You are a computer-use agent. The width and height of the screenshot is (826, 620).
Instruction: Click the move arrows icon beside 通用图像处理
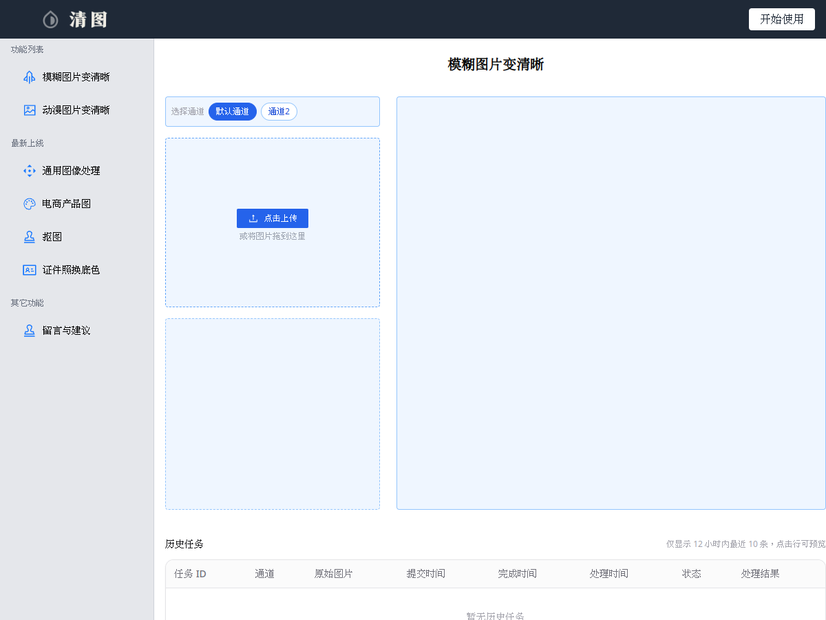pos(30,171)
